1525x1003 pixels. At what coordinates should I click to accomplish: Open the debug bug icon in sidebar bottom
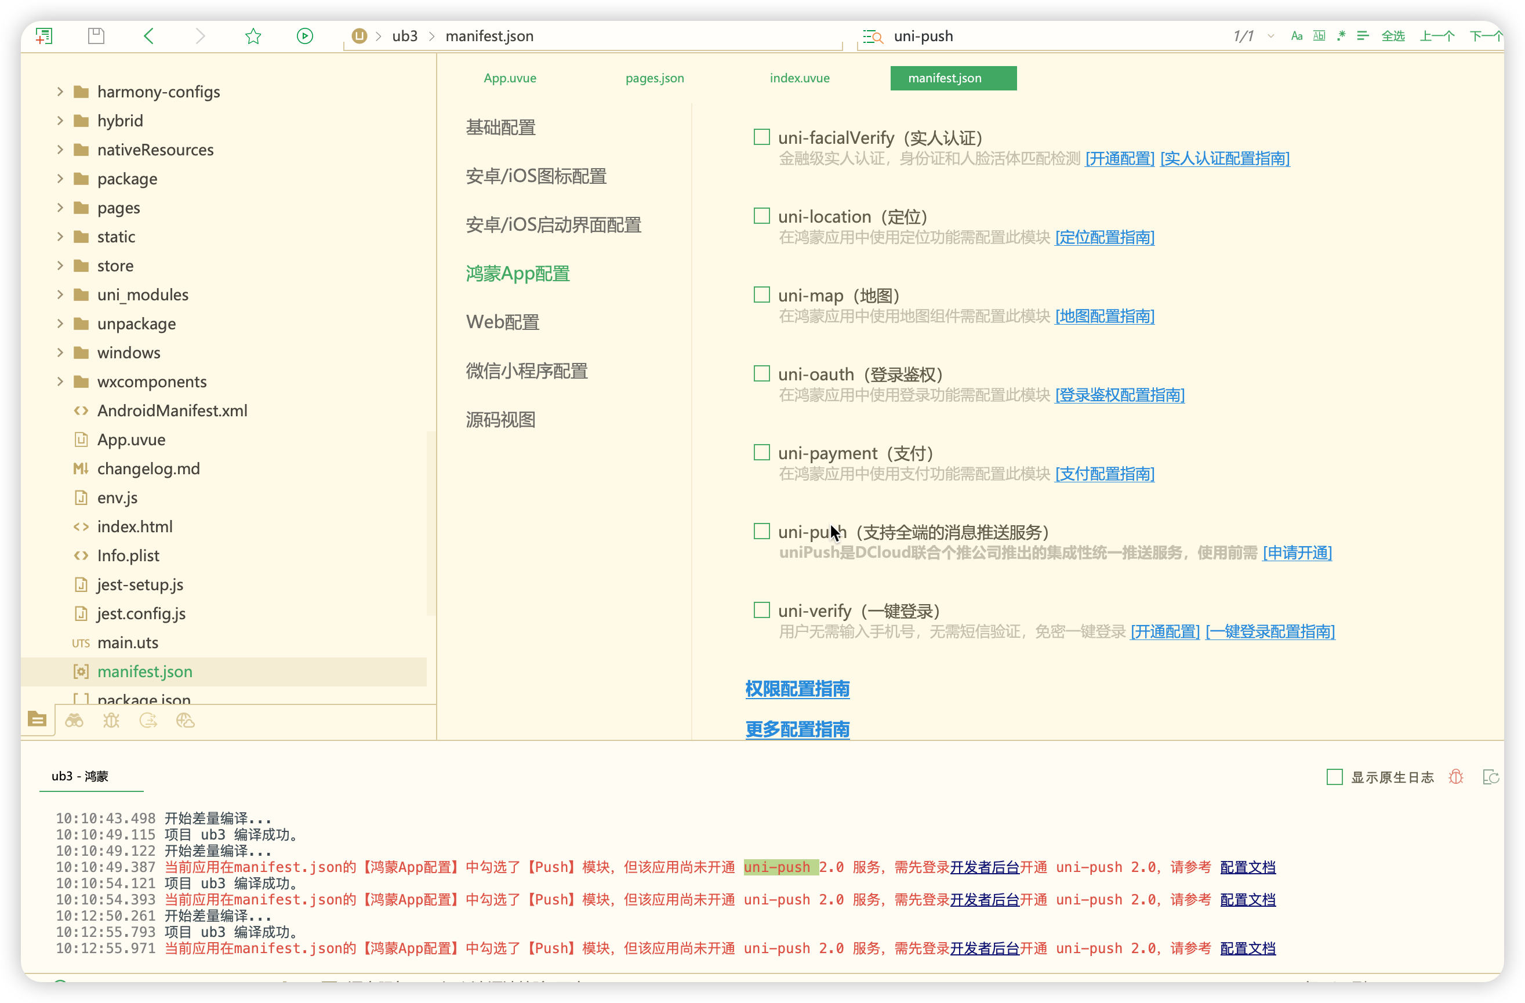[111, 721]
